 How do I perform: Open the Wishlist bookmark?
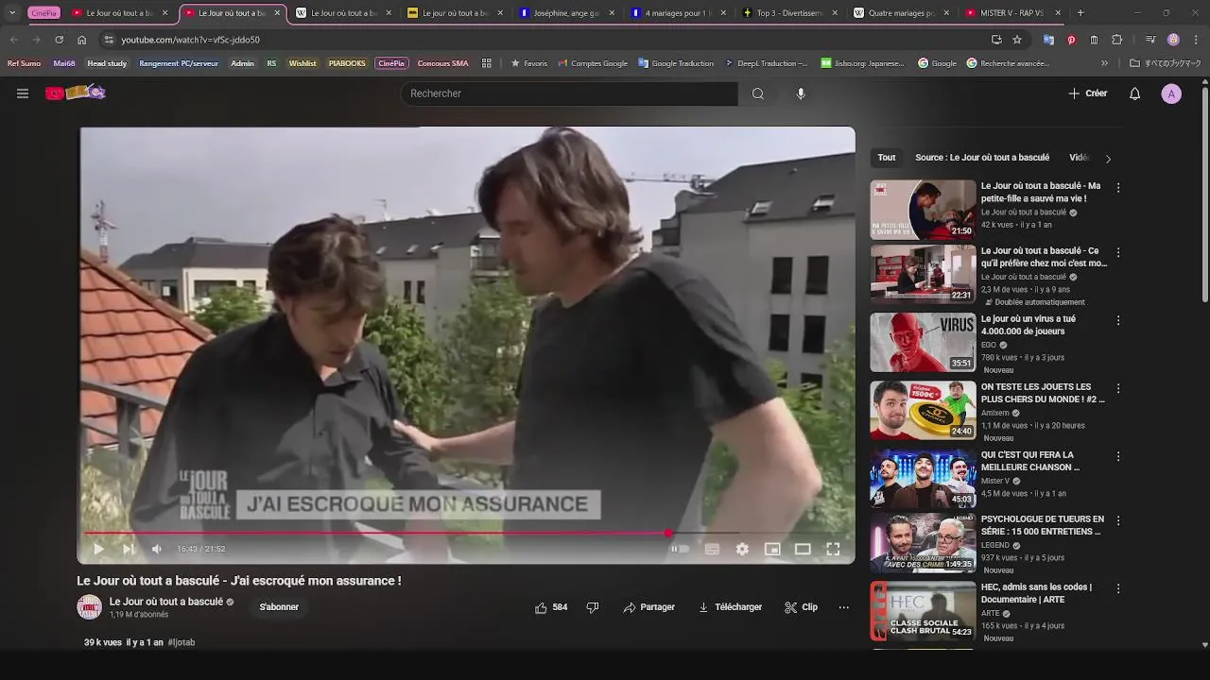pyautogui.click(x=302, y=63)
